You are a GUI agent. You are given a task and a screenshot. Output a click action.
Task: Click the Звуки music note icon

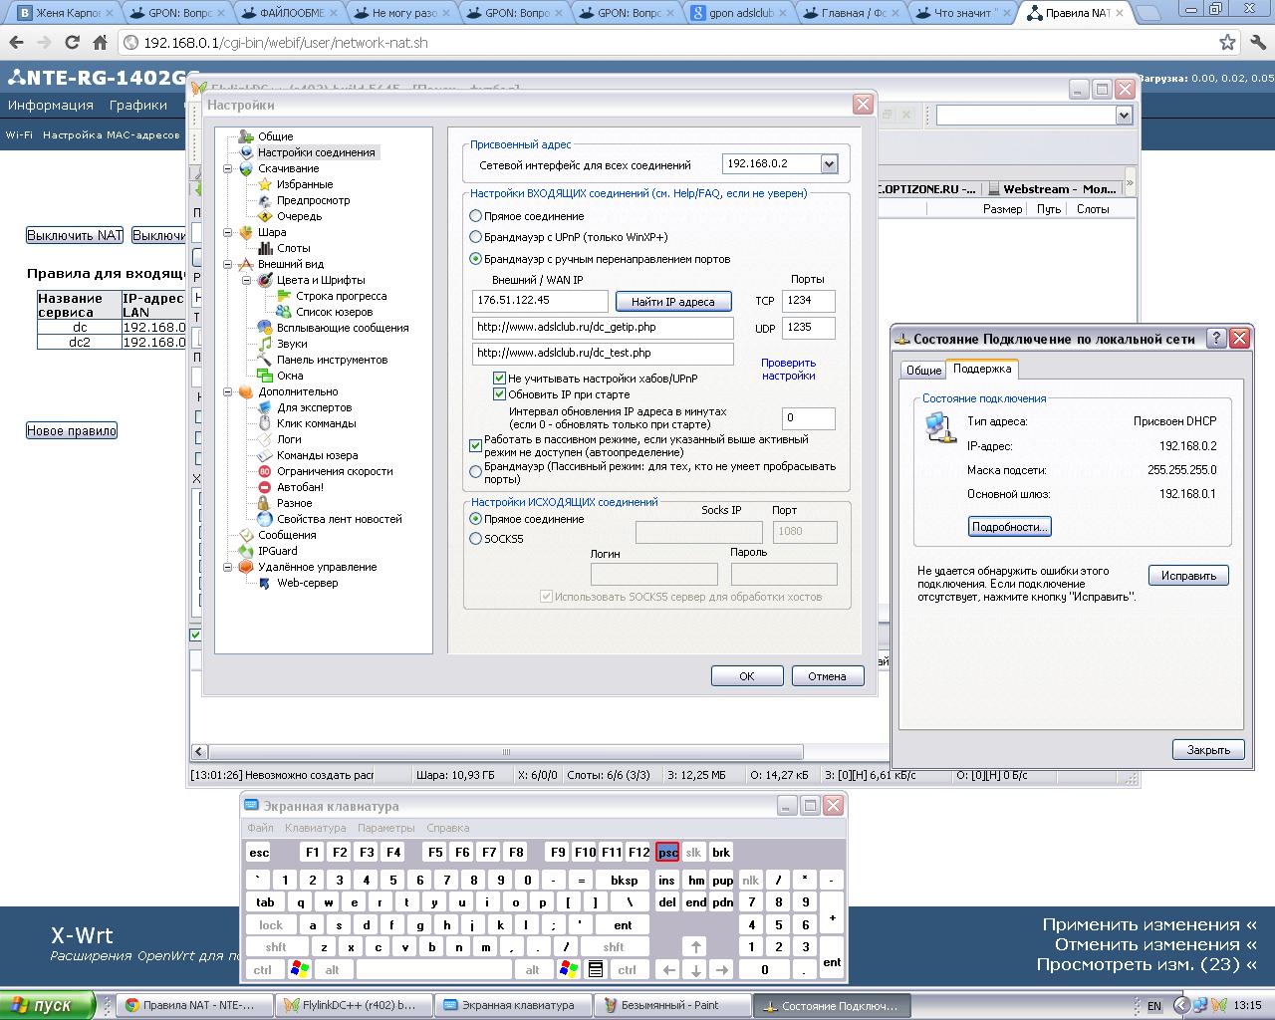click(x=265, y=344)
